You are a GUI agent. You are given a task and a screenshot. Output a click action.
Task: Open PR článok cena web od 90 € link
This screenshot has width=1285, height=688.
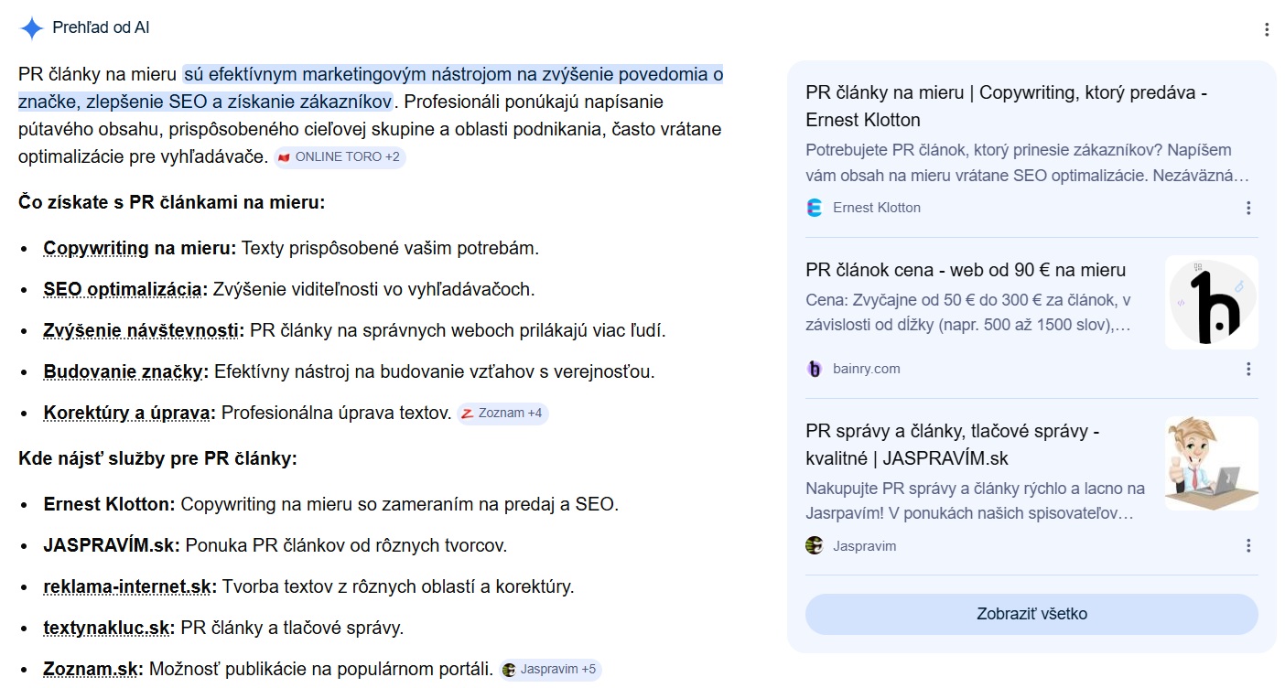pos(966,270)
